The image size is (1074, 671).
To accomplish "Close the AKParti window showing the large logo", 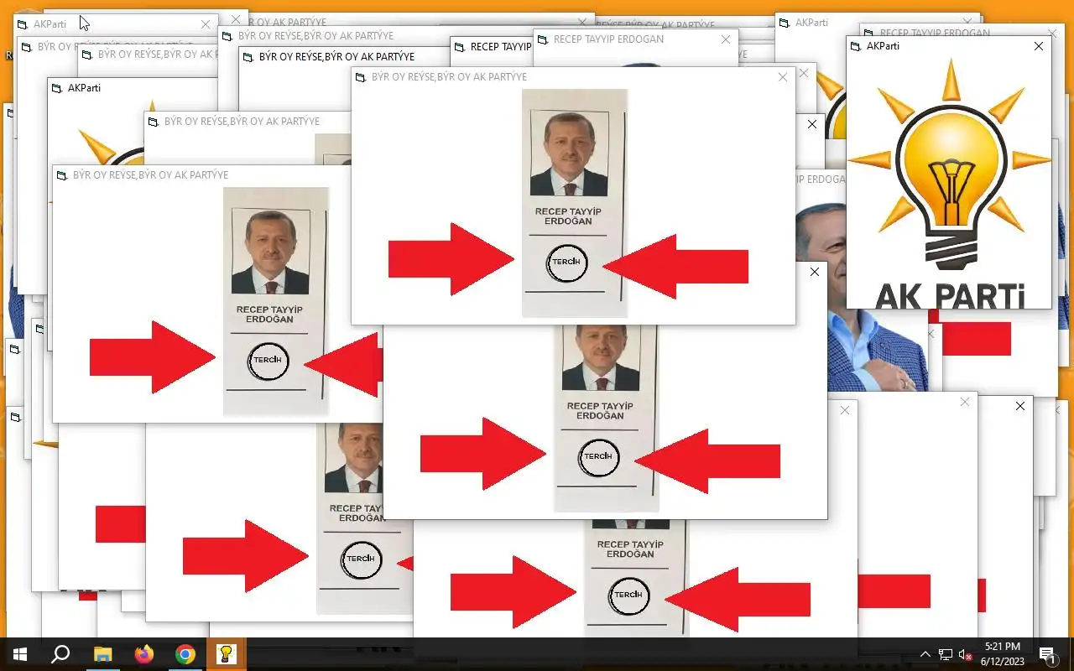I will click(1039, 46).
